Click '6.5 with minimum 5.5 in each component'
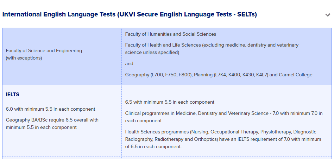 coord(170,102)
